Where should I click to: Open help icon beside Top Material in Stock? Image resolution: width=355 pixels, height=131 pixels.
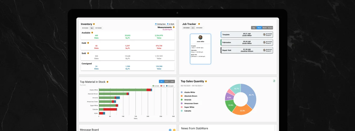(108, 82)
